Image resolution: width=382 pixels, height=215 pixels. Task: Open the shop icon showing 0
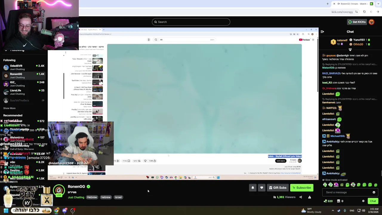(x=341, y=201)
